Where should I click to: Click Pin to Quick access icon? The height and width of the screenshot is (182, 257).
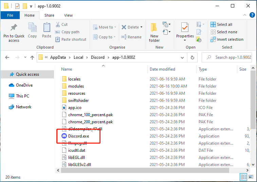[x=14, y=28]
